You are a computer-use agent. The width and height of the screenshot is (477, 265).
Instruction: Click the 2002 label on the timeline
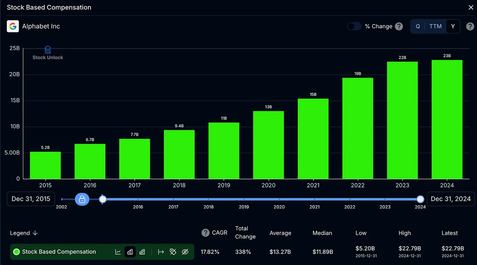tap(61, 207)
